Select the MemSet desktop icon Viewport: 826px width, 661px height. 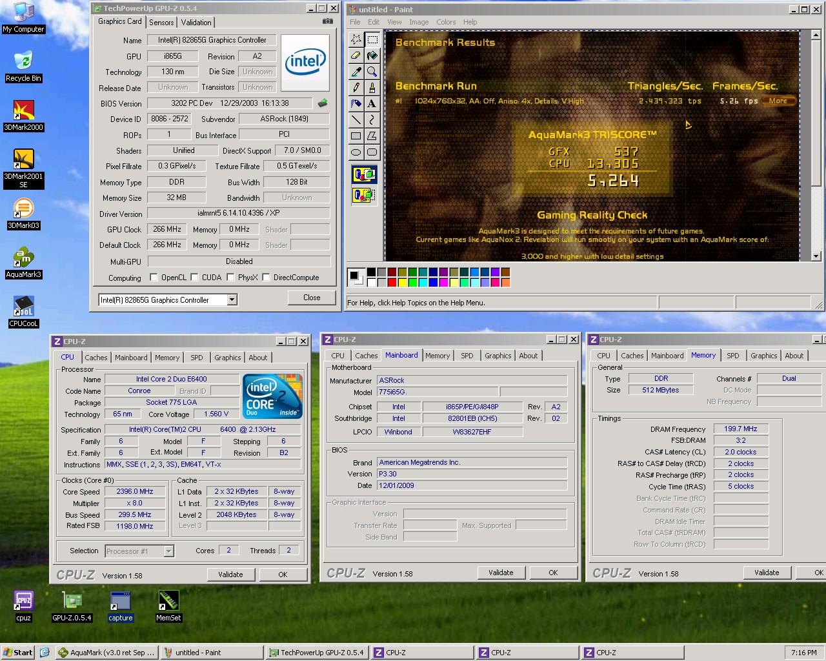(168, 606)
